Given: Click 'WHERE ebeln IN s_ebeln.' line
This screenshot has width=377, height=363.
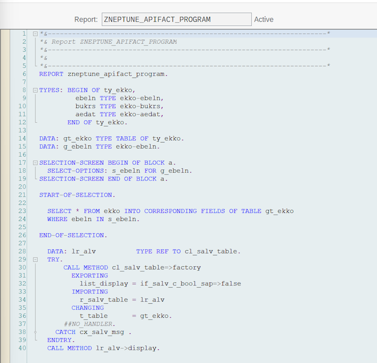Looking at the screenshot, I should (x=93, y=219).
